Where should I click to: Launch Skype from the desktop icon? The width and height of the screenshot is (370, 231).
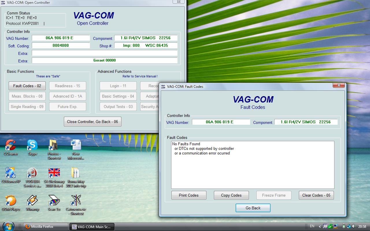32,145
